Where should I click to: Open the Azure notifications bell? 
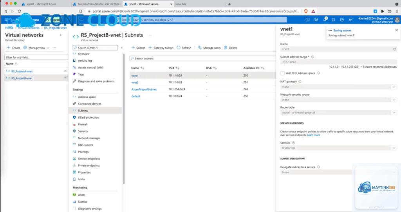(x=325, y=20)
